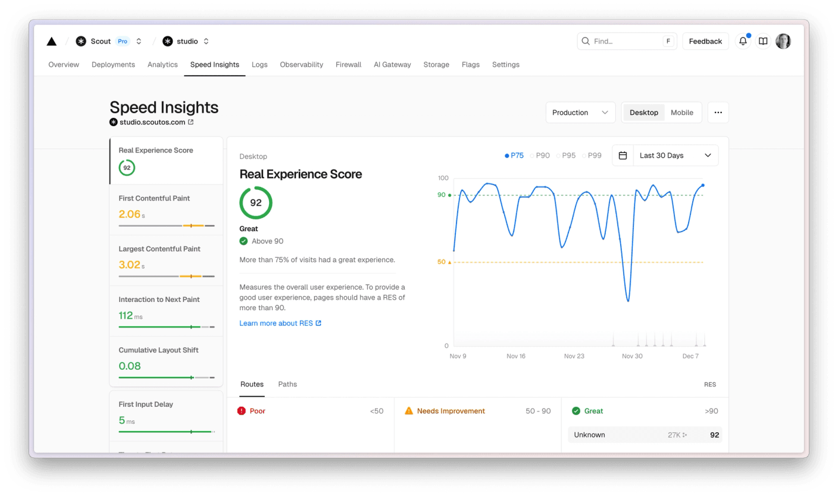This screenshot has height=496, width=838.
Task: Open the Observability tab
Action: (x=302, y=64)
